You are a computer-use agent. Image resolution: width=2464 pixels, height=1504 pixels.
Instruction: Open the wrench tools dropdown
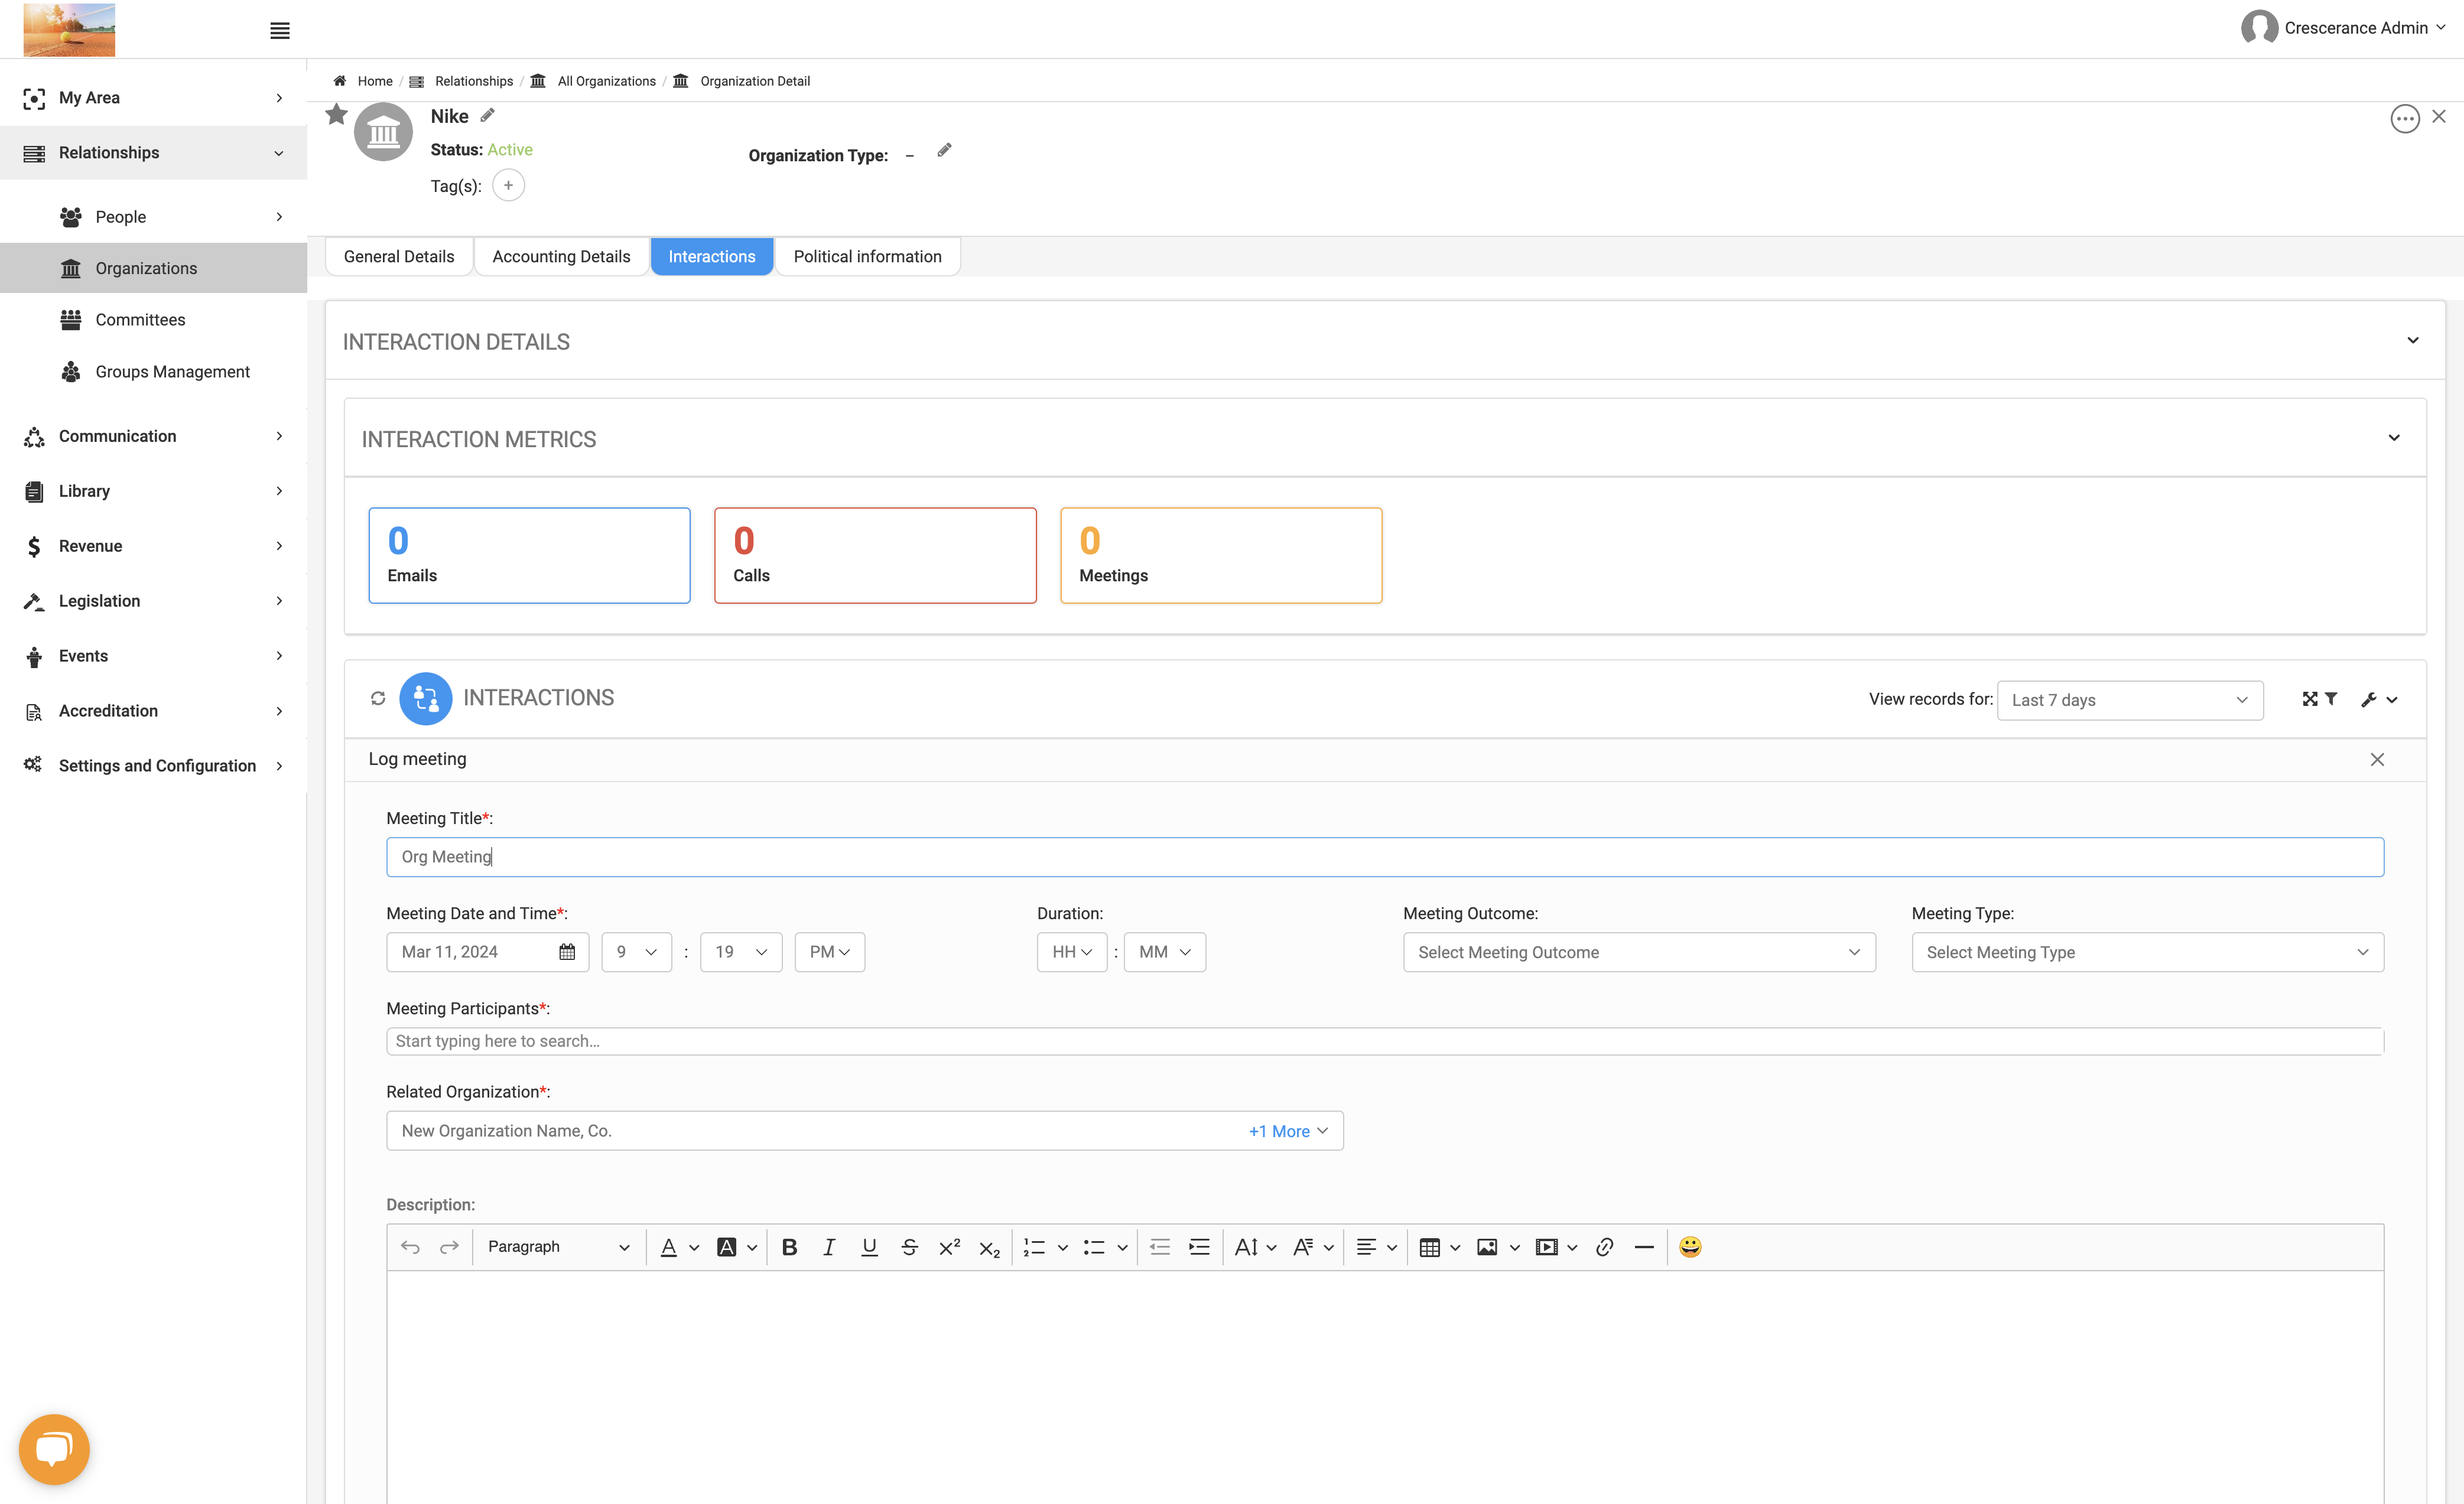2379,700
